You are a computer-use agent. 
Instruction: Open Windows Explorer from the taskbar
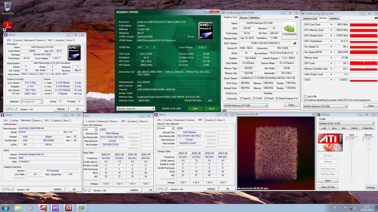18,208
